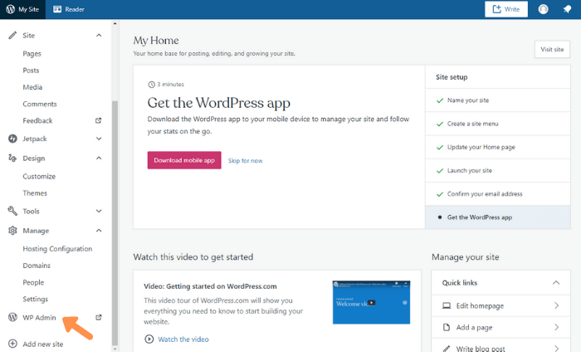581x356 pixels.
Task: Select Get the WordPress app setup step
Action: (x=498, y=217)
